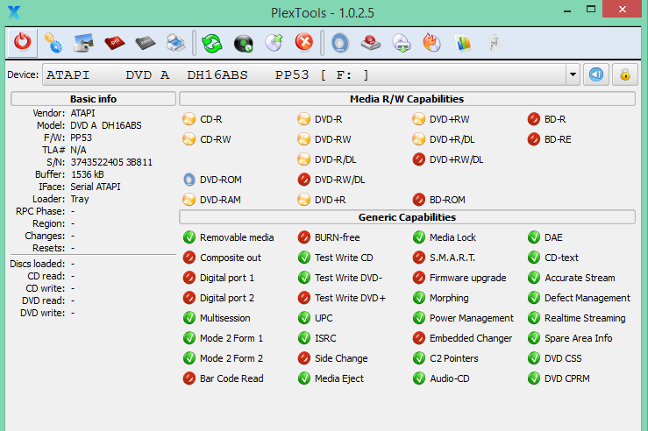648x431 pixels.
Task: Open the colorful bar chart icon
Action: coord(463,43)
